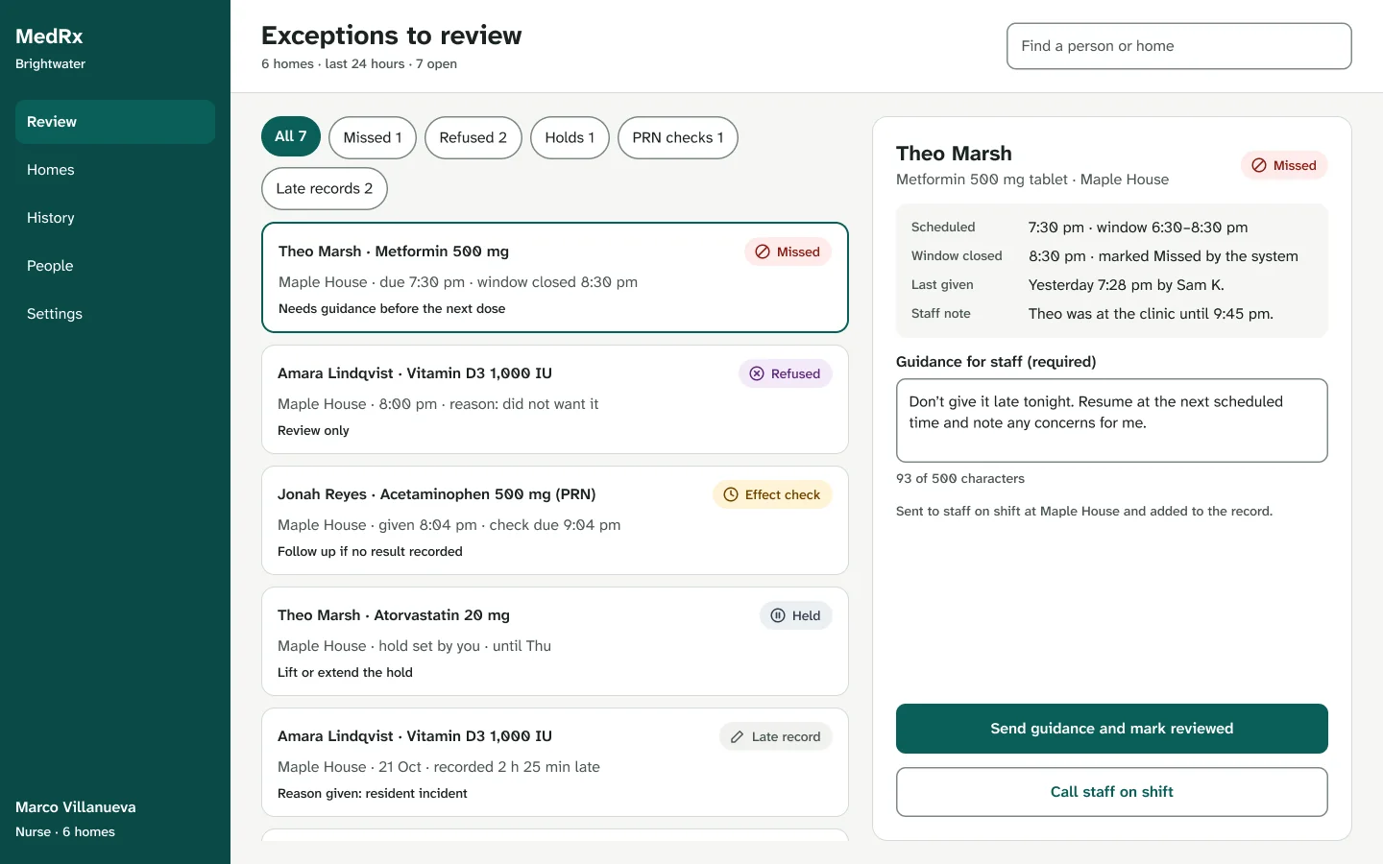Filter by Holds 1

tap(570, 137)
